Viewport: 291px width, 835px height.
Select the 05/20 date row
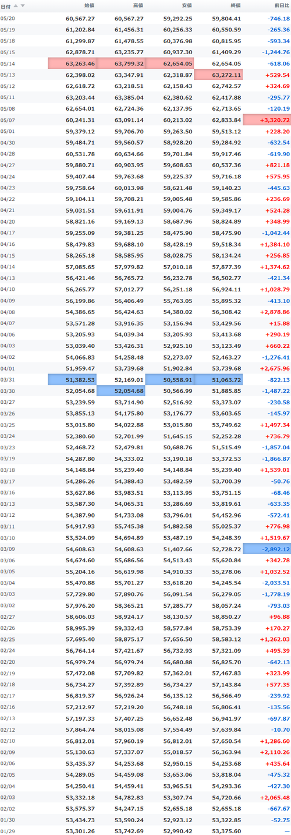pos(145,18)
